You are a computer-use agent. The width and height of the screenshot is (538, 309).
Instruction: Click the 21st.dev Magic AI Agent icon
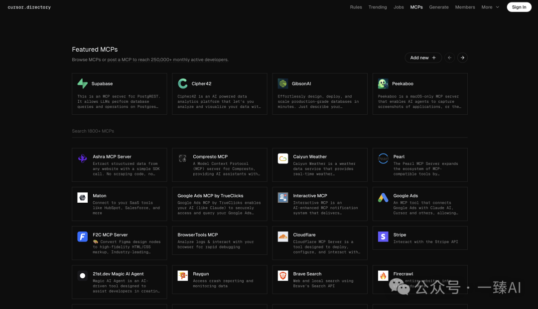[x=82, y=275]
